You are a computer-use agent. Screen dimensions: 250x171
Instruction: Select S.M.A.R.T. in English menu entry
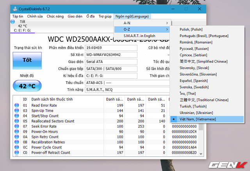tap(139, 36)
